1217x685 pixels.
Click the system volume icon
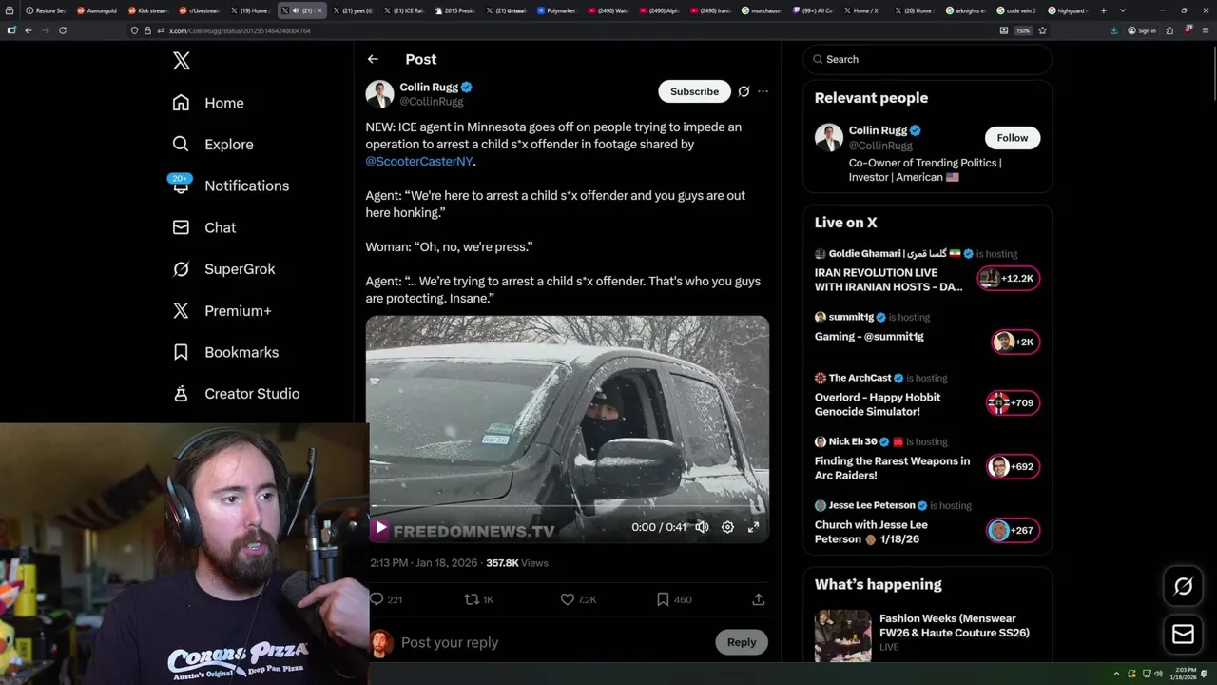(x=1157, y=675)
